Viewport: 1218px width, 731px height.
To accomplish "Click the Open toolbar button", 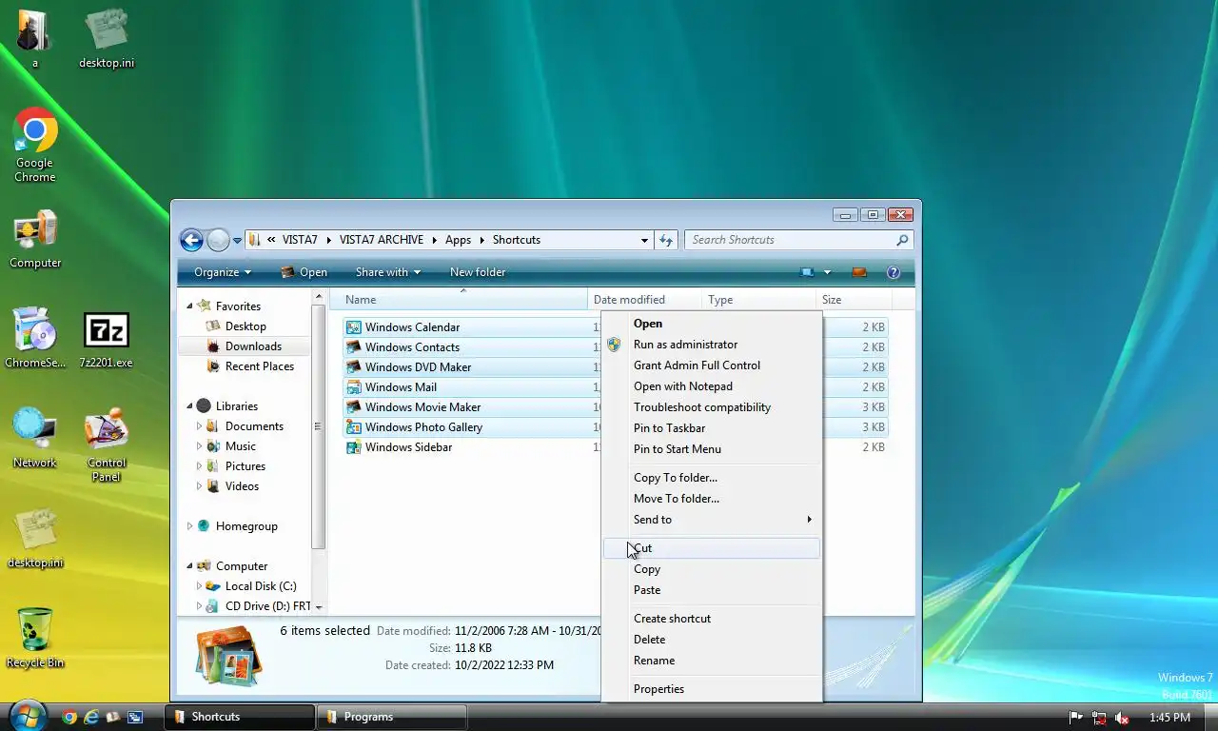I will click(x=304, y=272).
